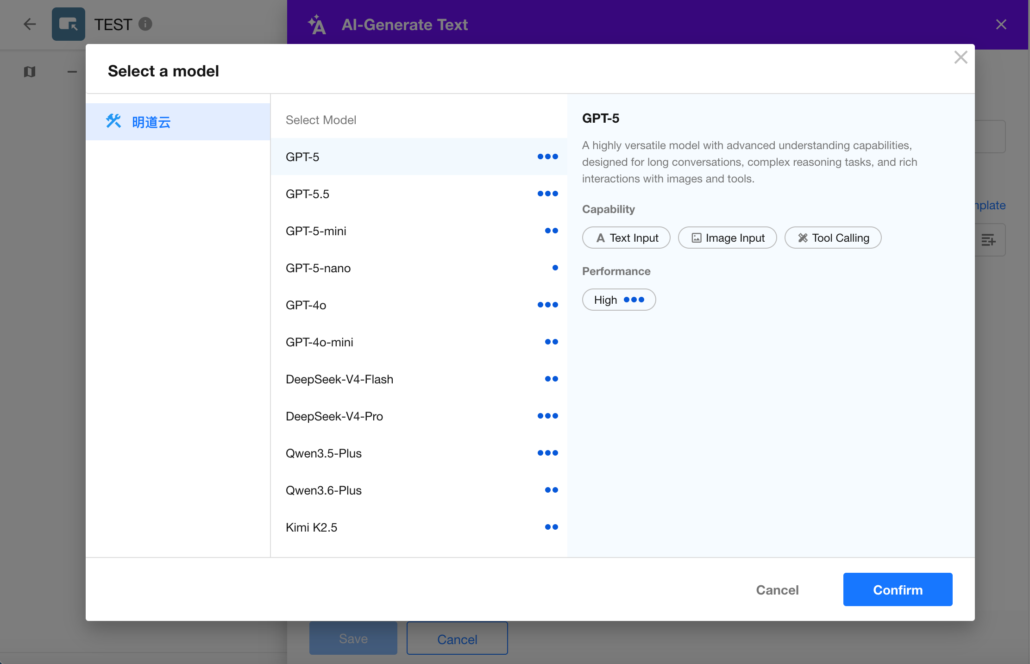The height and width of the screenshot is (664, 1030).
Task: Click the performance dots for DeepSeek-V4-Flash
Action: pyautogui.click(x=552, y=379)
